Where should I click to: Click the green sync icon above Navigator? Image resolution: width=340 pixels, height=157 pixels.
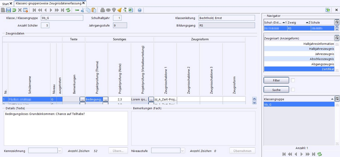[328, 10]
